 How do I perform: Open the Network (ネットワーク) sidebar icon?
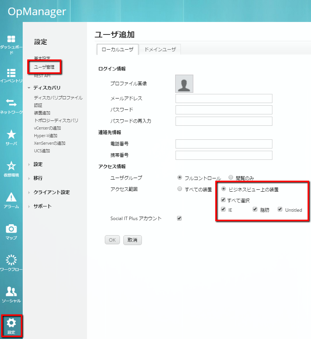click(x=11, y=103)
